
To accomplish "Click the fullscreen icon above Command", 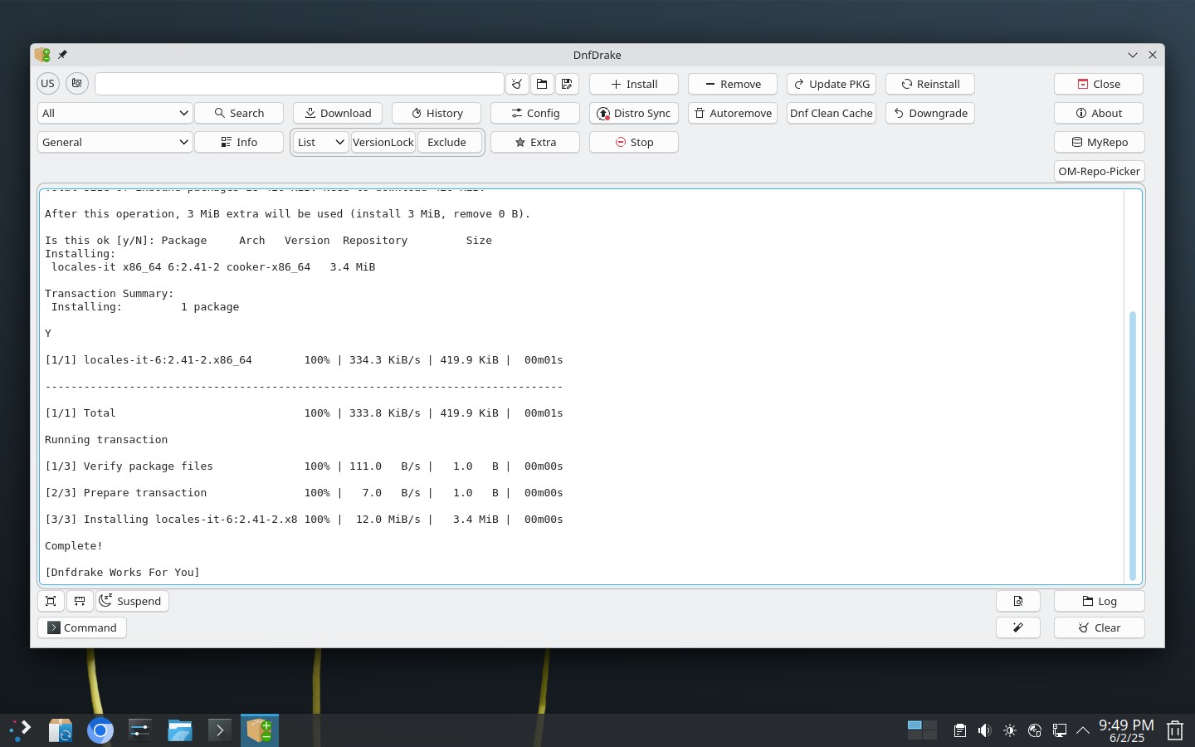I will point(51,601).
